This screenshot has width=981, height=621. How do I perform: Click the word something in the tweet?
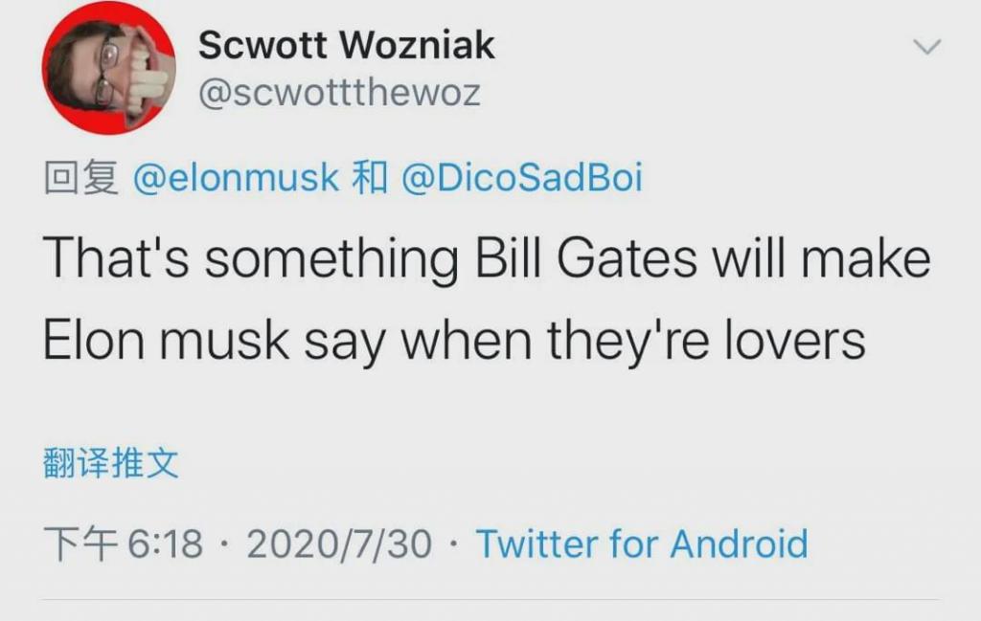coord(331,259)
